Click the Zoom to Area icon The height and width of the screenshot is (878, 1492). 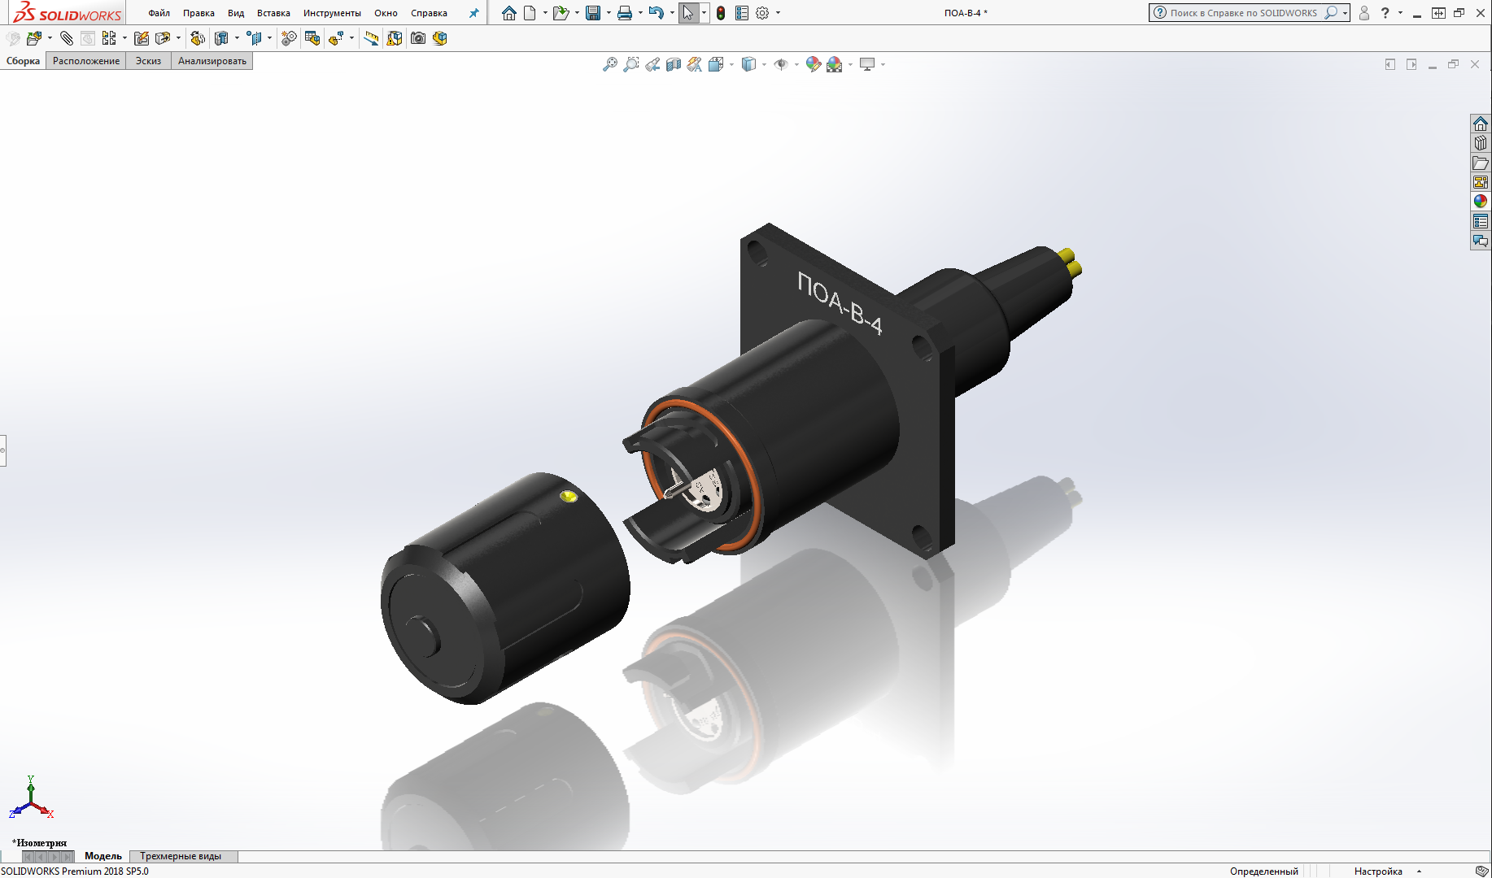click(x=630, y=64)
